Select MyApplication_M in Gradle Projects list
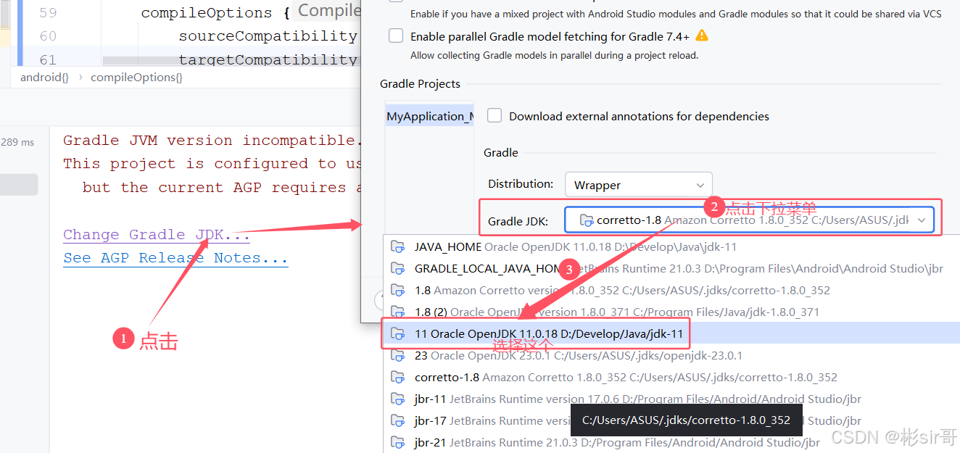The height and width of the screenshot is (453, 960). (x=429, y=115)
